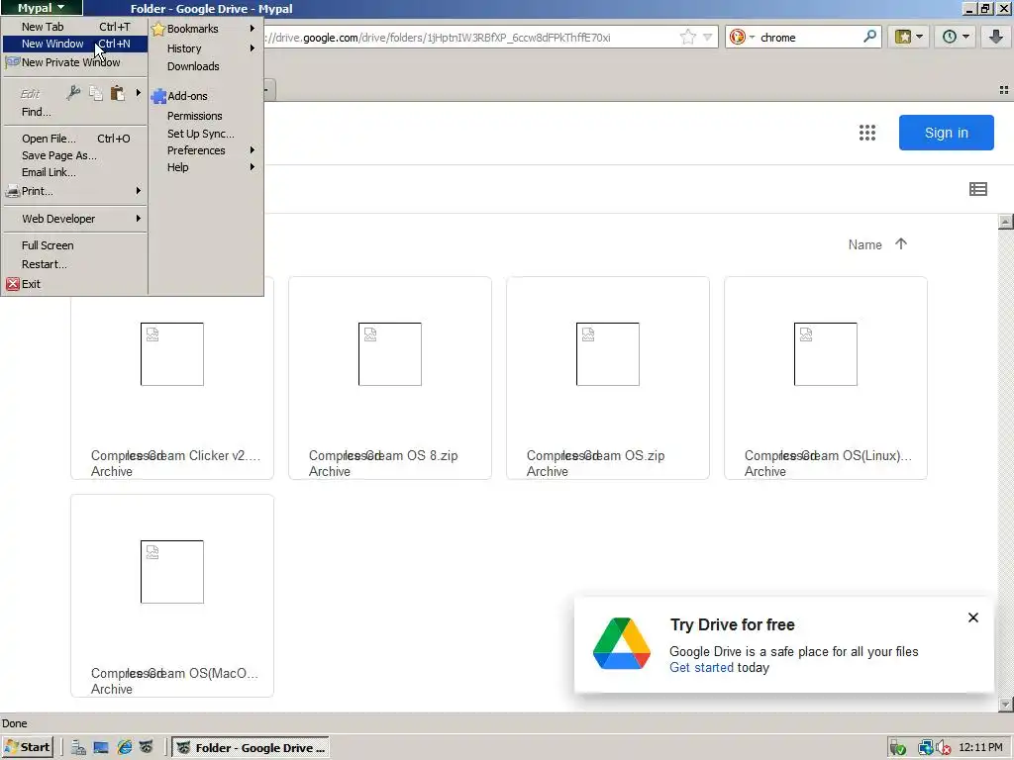Click the muted volume tray icon
The image size is (1014, 760).
point(943,748)
